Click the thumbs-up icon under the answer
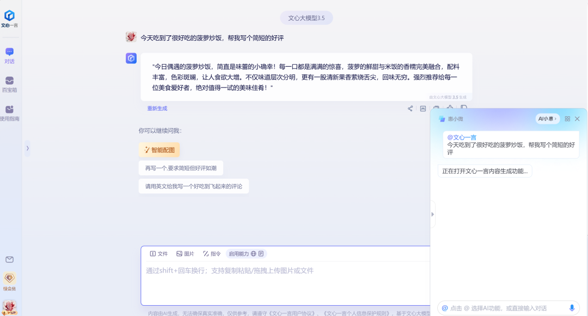Screen dimensions: 588x316 [x=450, y=108]
